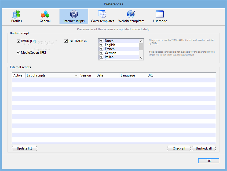Viewport: 227px width, 171px height.
Task: Switch to the Profiles tab label
Action: (17, 21)
